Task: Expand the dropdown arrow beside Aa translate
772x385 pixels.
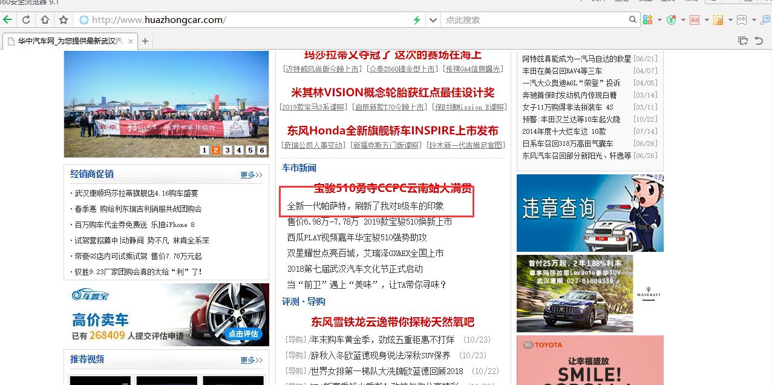Action: 707,20
